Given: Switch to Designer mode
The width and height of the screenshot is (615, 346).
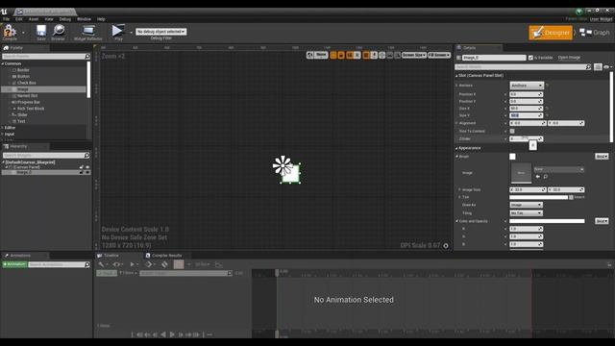Looking at the screenshot, I should (x=551, y=33).
